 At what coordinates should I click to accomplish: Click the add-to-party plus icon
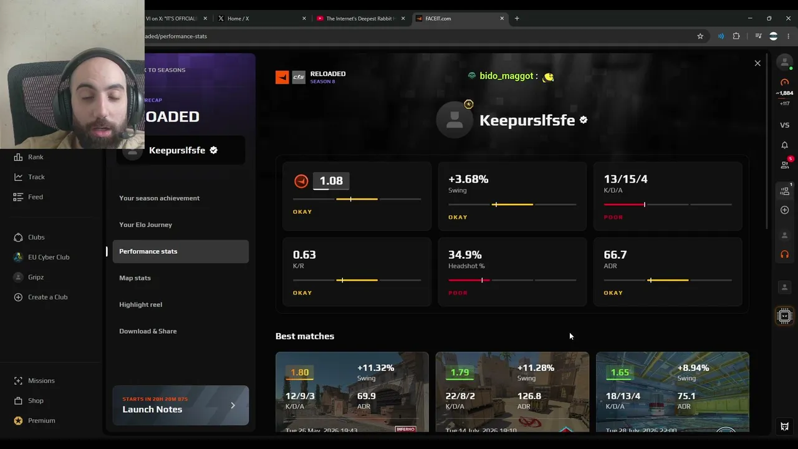coord(785,210)
